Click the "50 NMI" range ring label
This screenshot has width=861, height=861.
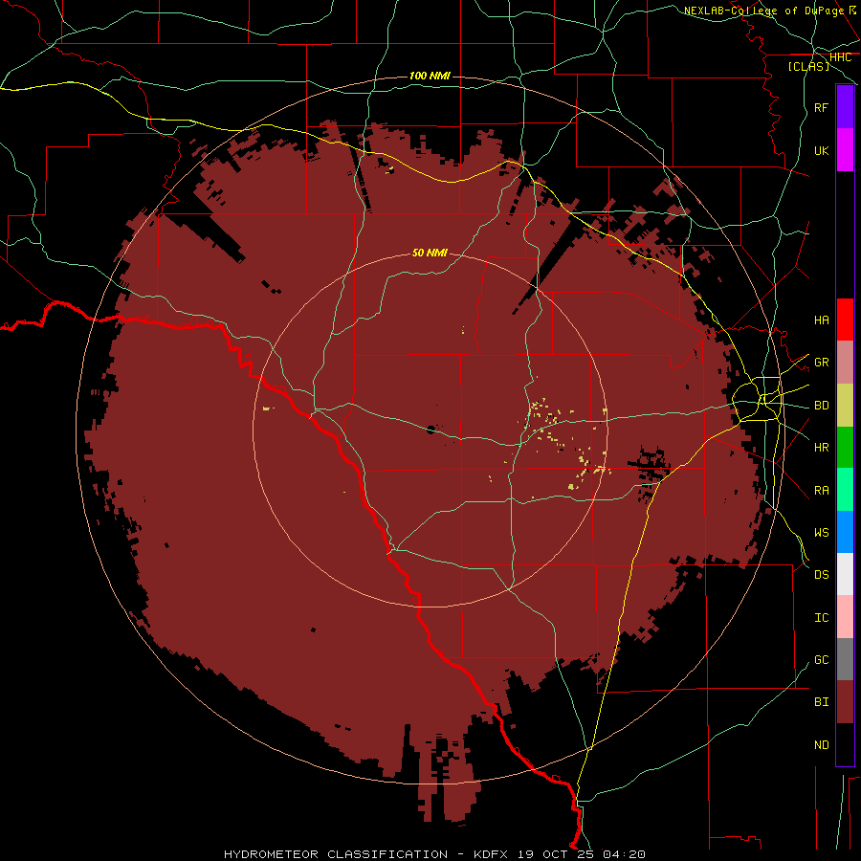pyautogui.click(x=430, y=253)
